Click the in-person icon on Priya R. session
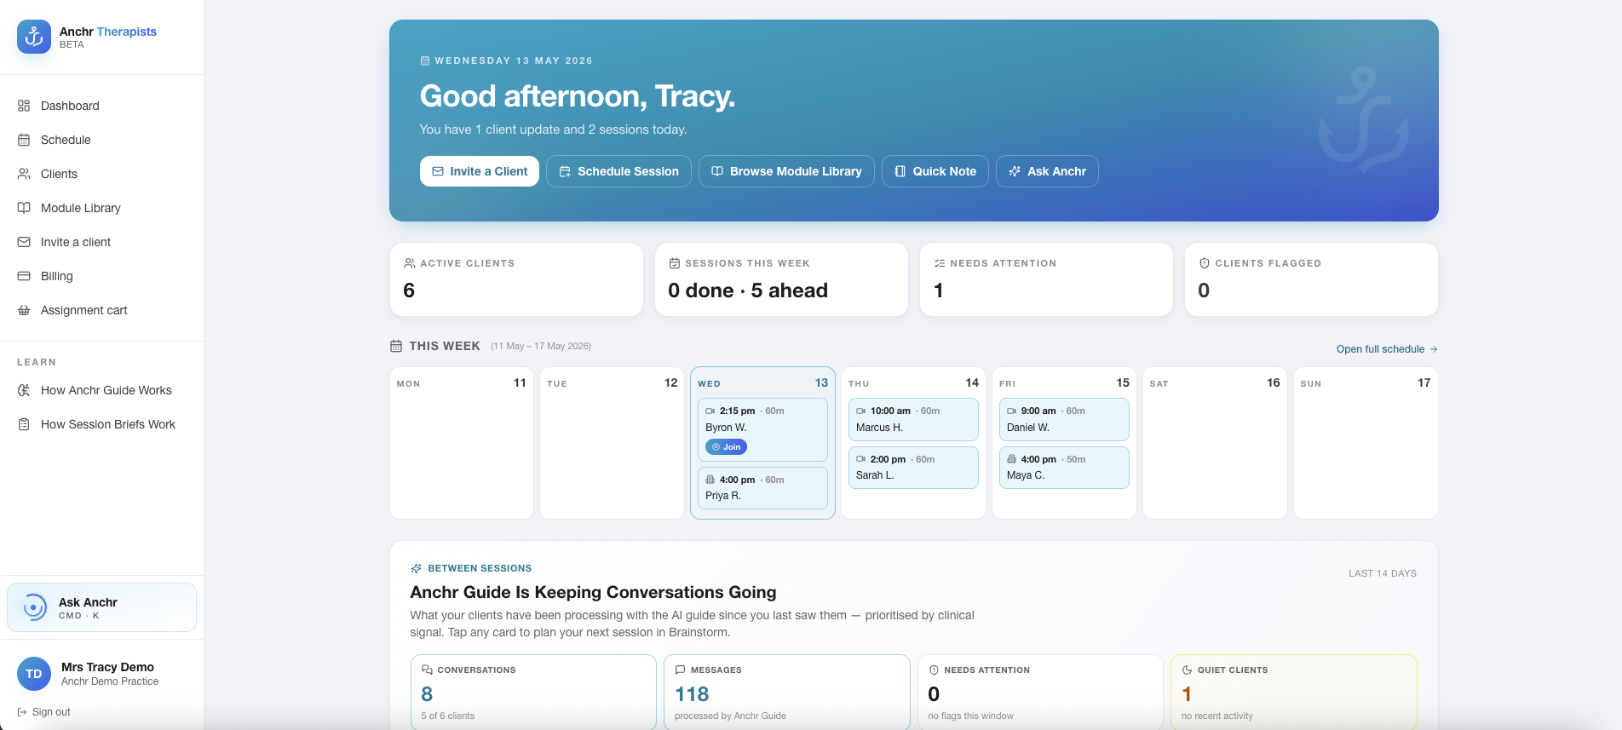 (x=710, y=480)
